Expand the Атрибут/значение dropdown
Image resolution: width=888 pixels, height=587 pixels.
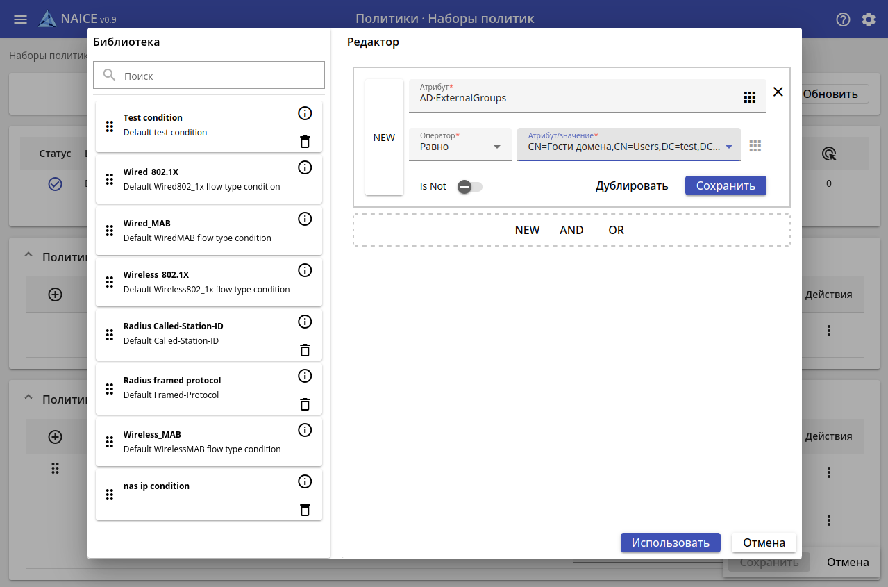point(728,147)
